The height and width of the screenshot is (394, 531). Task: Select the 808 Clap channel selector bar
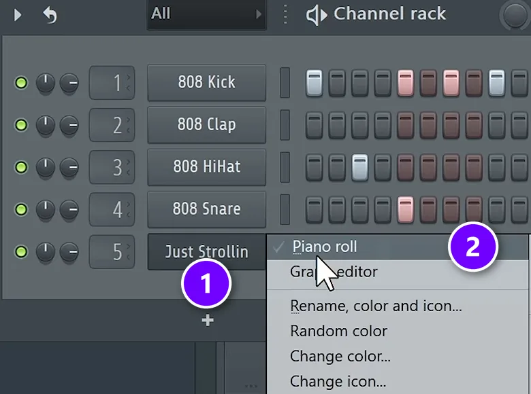(x=285, y=125)
